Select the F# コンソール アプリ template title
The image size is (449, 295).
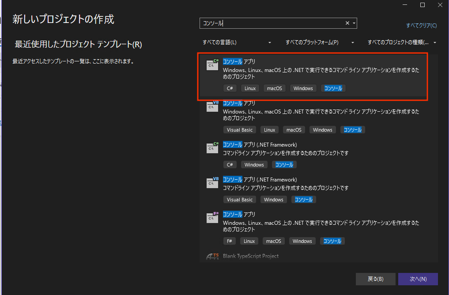pos(239,214)
